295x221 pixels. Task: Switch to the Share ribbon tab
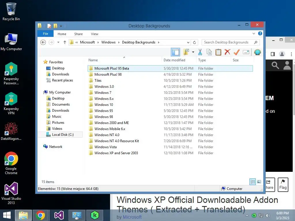tap(78, 34)
